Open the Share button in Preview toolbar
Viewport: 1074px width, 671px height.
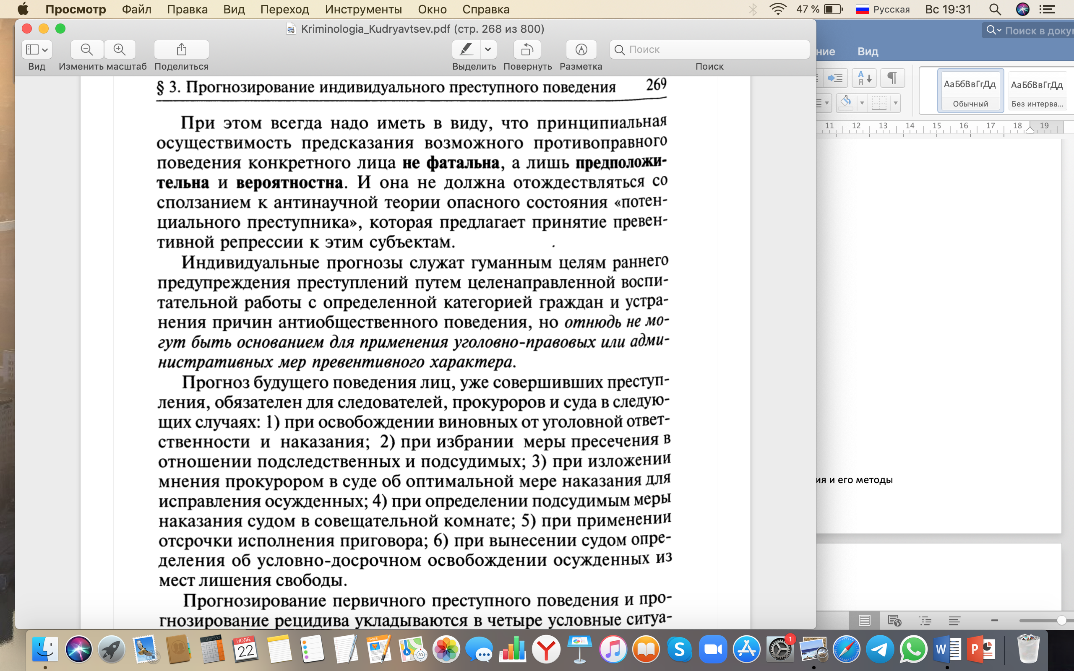[x=181, y=49]
